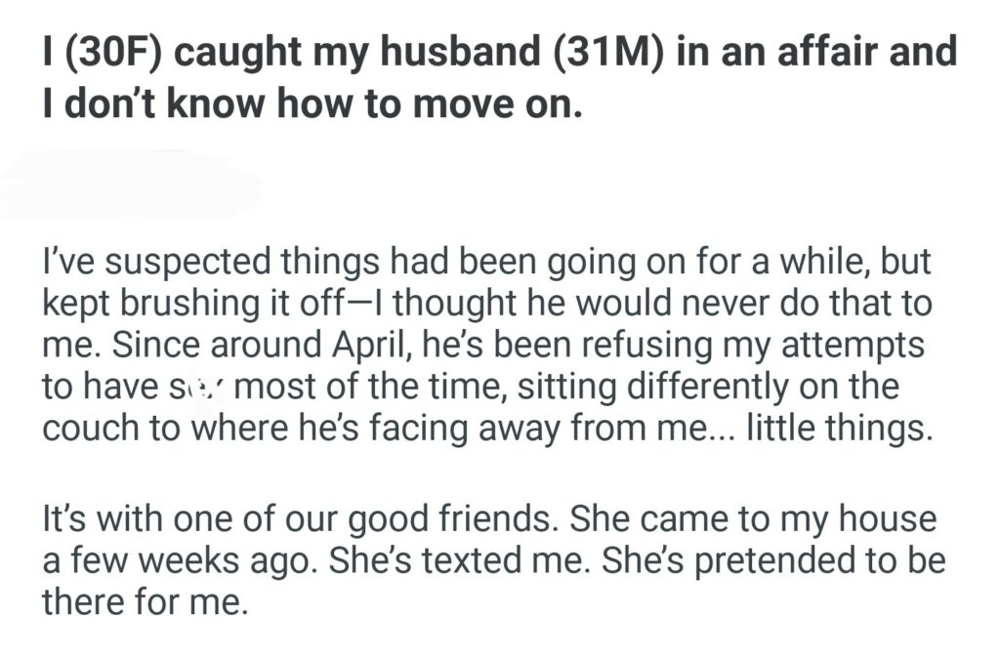Image resolution: width=1000 pixels, height=658 pixels.
Task: Click the phrase "little things."
Action: [837, 430]
